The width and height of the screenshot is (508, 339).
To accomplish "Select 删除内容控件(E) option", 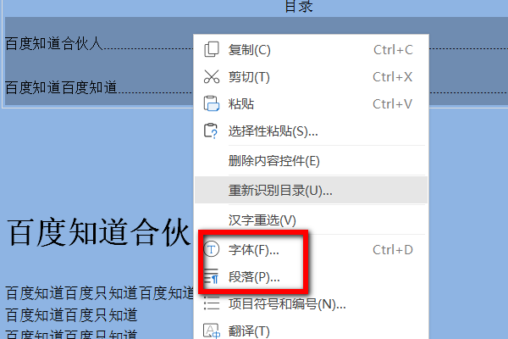I will (x=311, y=160).
